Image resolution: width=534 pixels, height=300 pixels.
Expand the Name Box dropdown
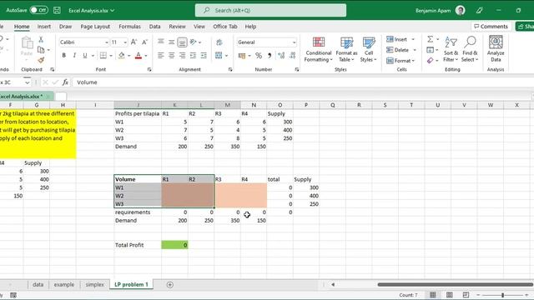coord(27,82)
